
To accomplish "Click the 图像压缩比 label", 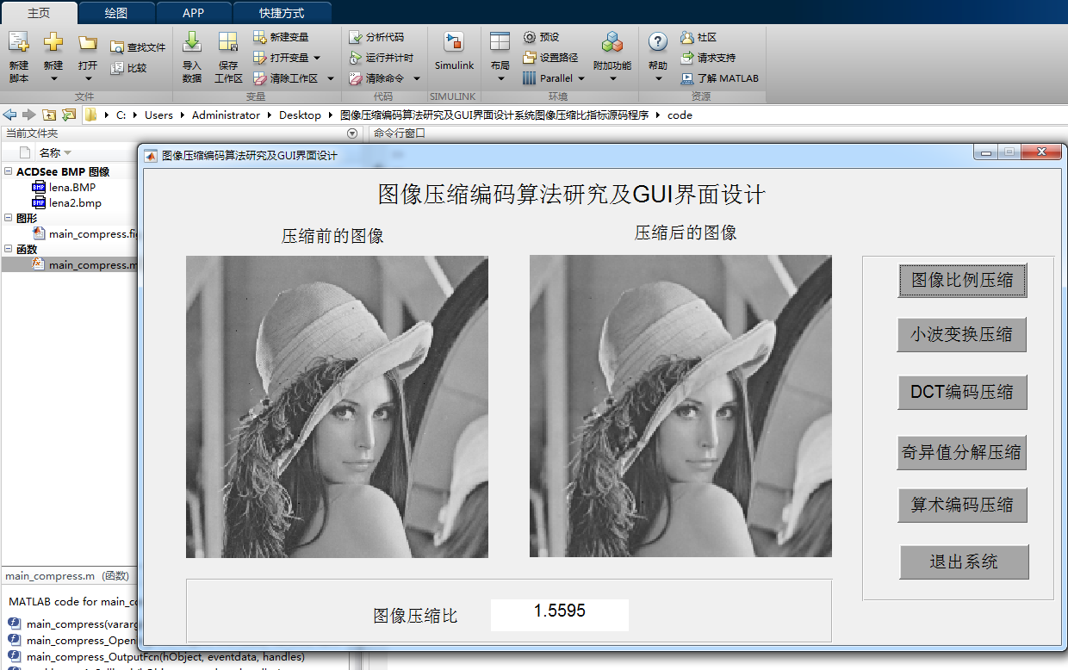I will pyautogui.click(x=415, y=616).
